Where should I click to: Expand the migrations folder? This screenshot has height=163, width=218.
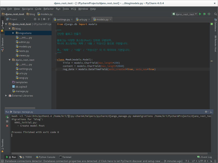point(13,33)
